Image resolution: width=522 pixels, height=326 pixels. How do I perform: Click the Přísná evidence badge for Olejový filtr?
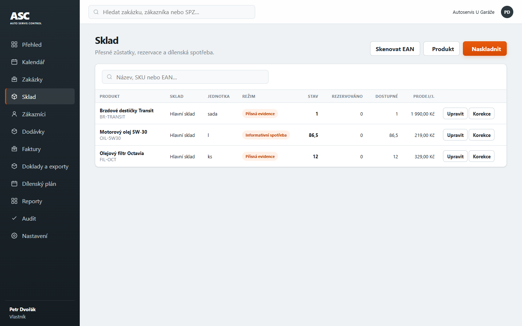coord(260,156)
